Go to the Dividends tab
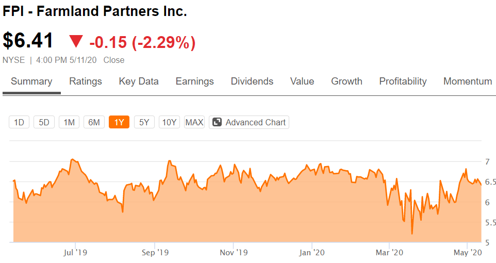The width and height of the screenshot is (496, 263). click(x=252, y=81)
